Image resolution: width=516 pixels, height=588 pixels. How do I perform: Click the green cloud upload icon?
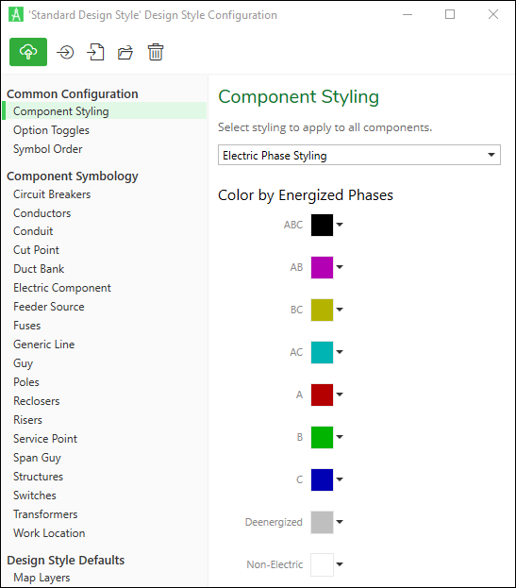(x=28, y=52)
